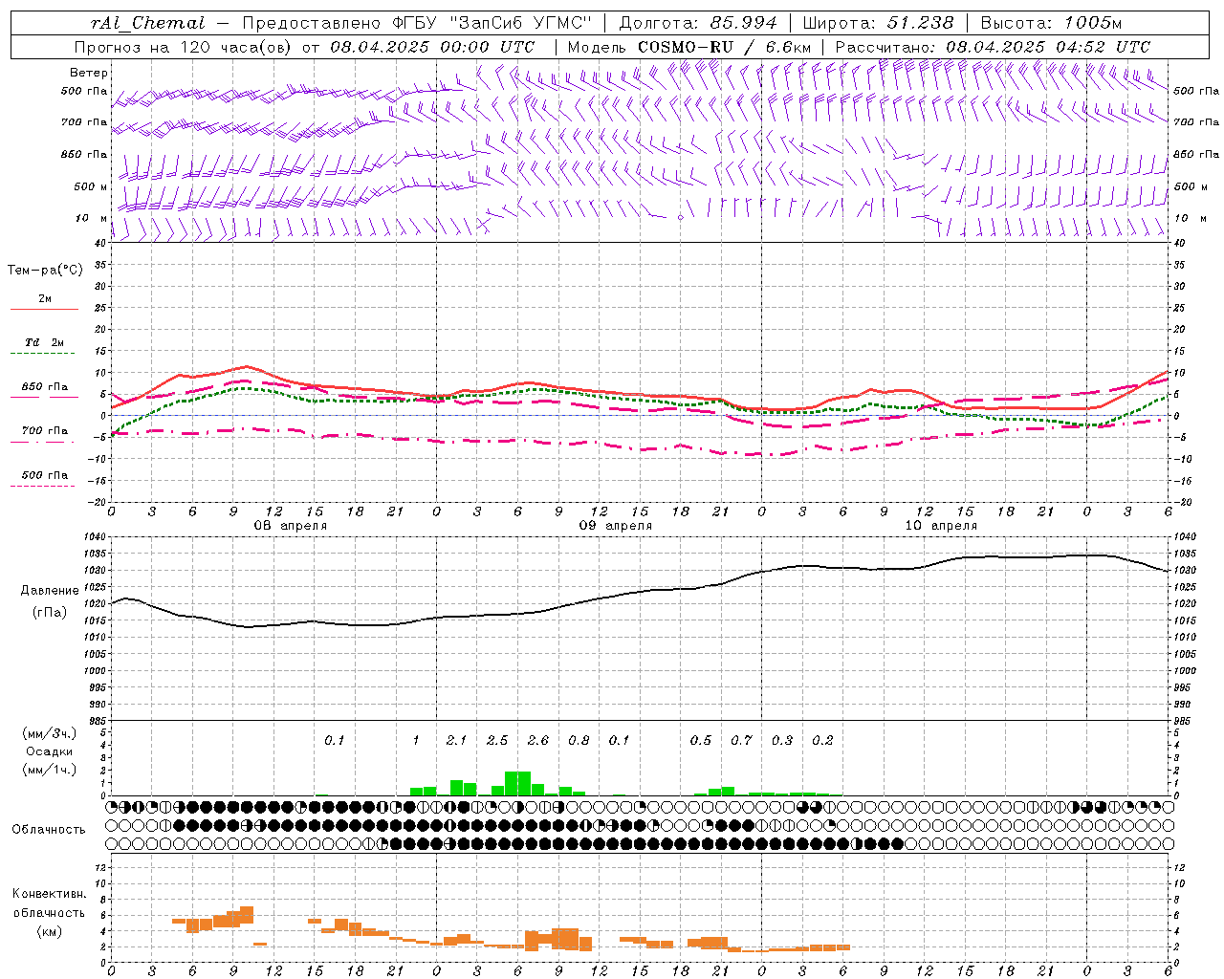Click the precipitation value 2.6
Screen dimensions: 1224x979
click(538, 741)
